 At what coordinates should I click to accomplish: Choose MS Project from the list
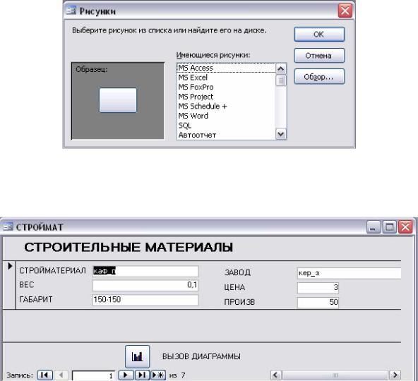[x=226, y=97]
